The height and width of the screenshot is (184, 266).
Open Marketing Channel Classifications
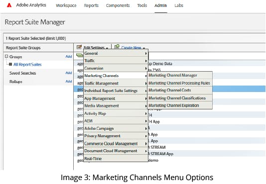click(180, 98)
